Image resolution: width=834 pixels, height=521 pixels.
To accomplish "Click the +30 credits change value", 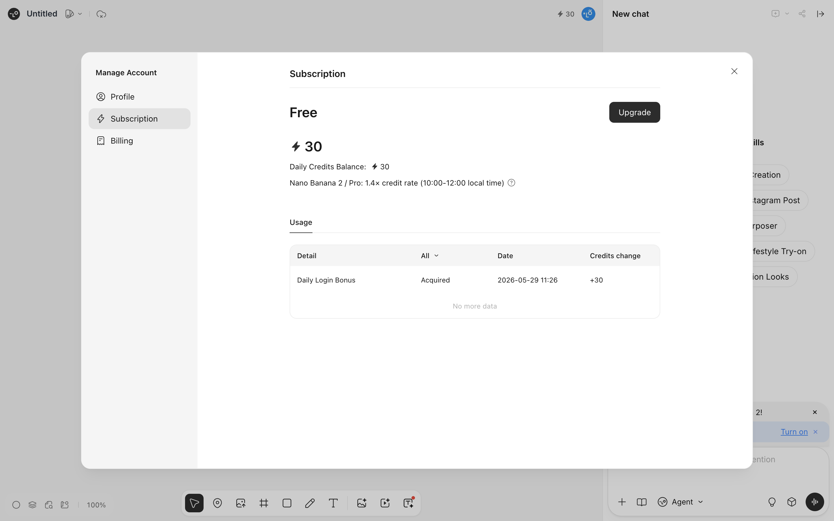I will point(596,280).
